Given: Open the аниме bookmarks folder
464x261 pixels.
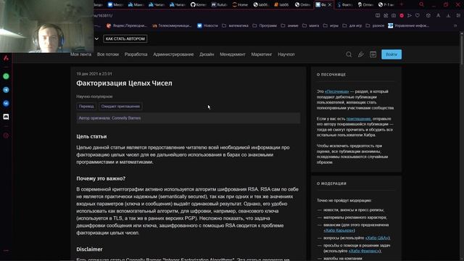Looking at the screenshot, I should [x=289, y=26].
